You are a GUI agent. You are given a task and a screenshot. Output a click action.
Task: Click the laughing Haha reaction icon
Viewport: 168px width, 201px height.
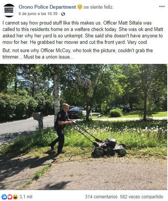click(x=15, y=197)
